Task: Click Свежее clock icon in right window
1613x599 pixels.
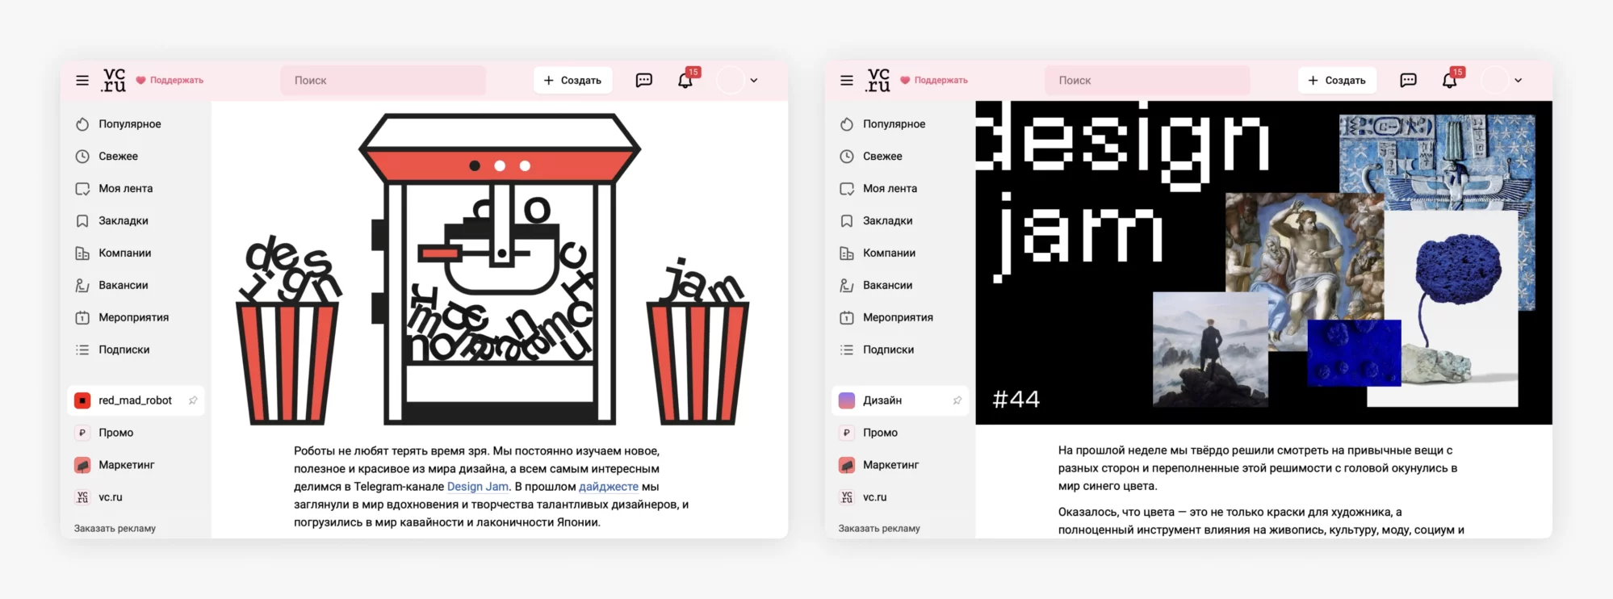Action: [x=847, y=157]
